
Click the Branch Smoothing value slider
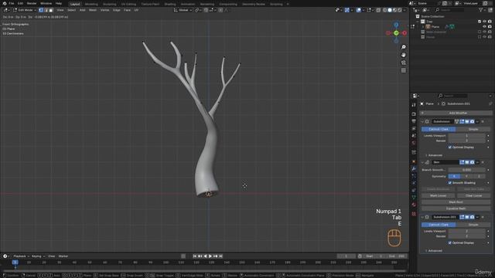[466, 170]
